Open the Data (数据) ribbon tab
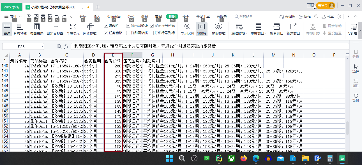Screen dimensions: 362x165 coord(145,16)
